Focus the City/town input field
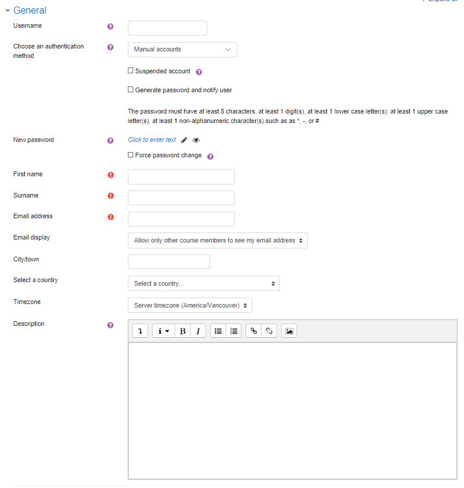This screenshot has width=464, height=488. [x=169, y=261]
